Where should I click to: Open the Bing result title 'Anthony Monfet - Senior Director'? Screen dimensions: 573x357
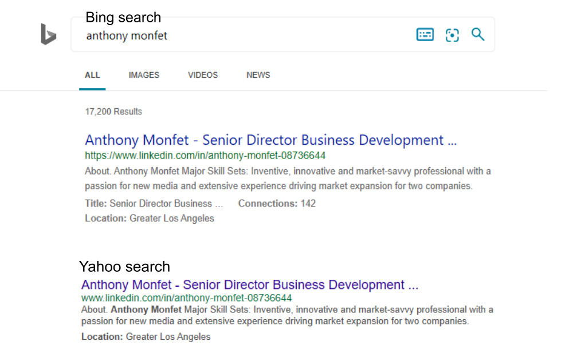[271, 140]
